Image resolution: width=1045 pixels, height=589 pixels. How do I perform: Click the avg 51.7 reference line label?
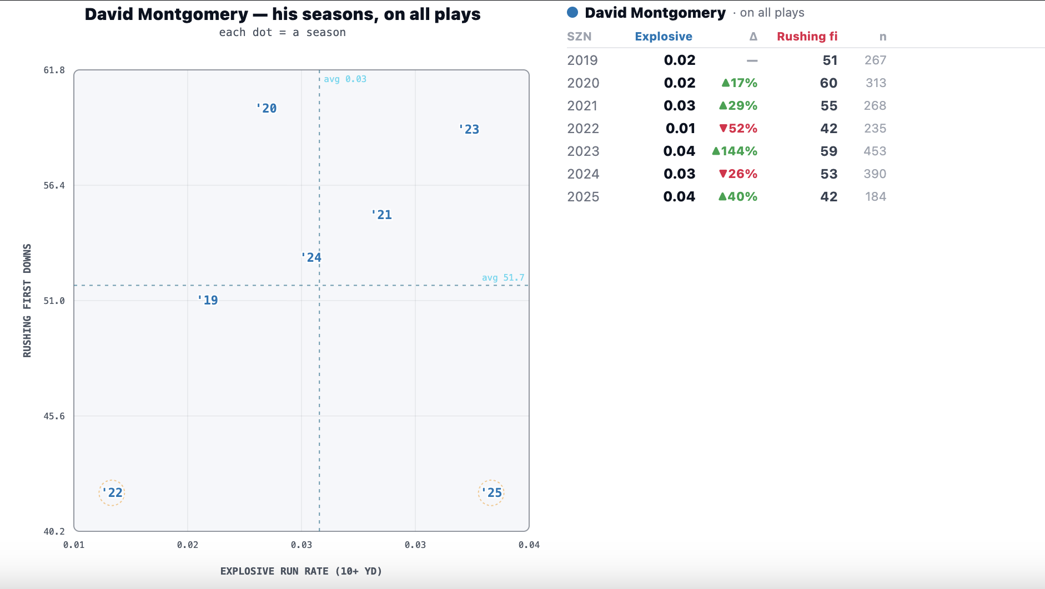[503, 277]
